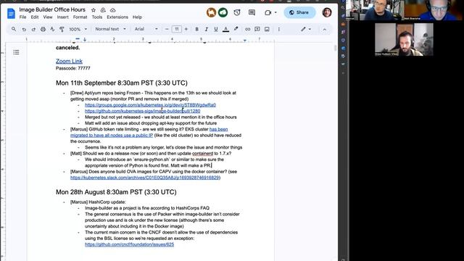Click the Mon 11th September heading

122,83
